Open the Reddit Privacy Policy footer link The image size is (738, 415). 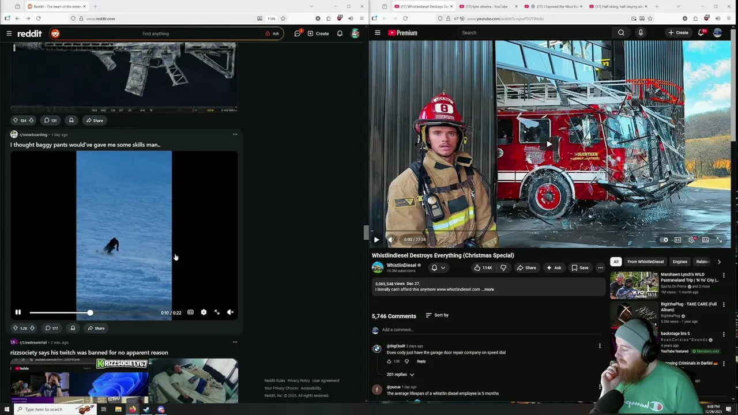(299, 380)
